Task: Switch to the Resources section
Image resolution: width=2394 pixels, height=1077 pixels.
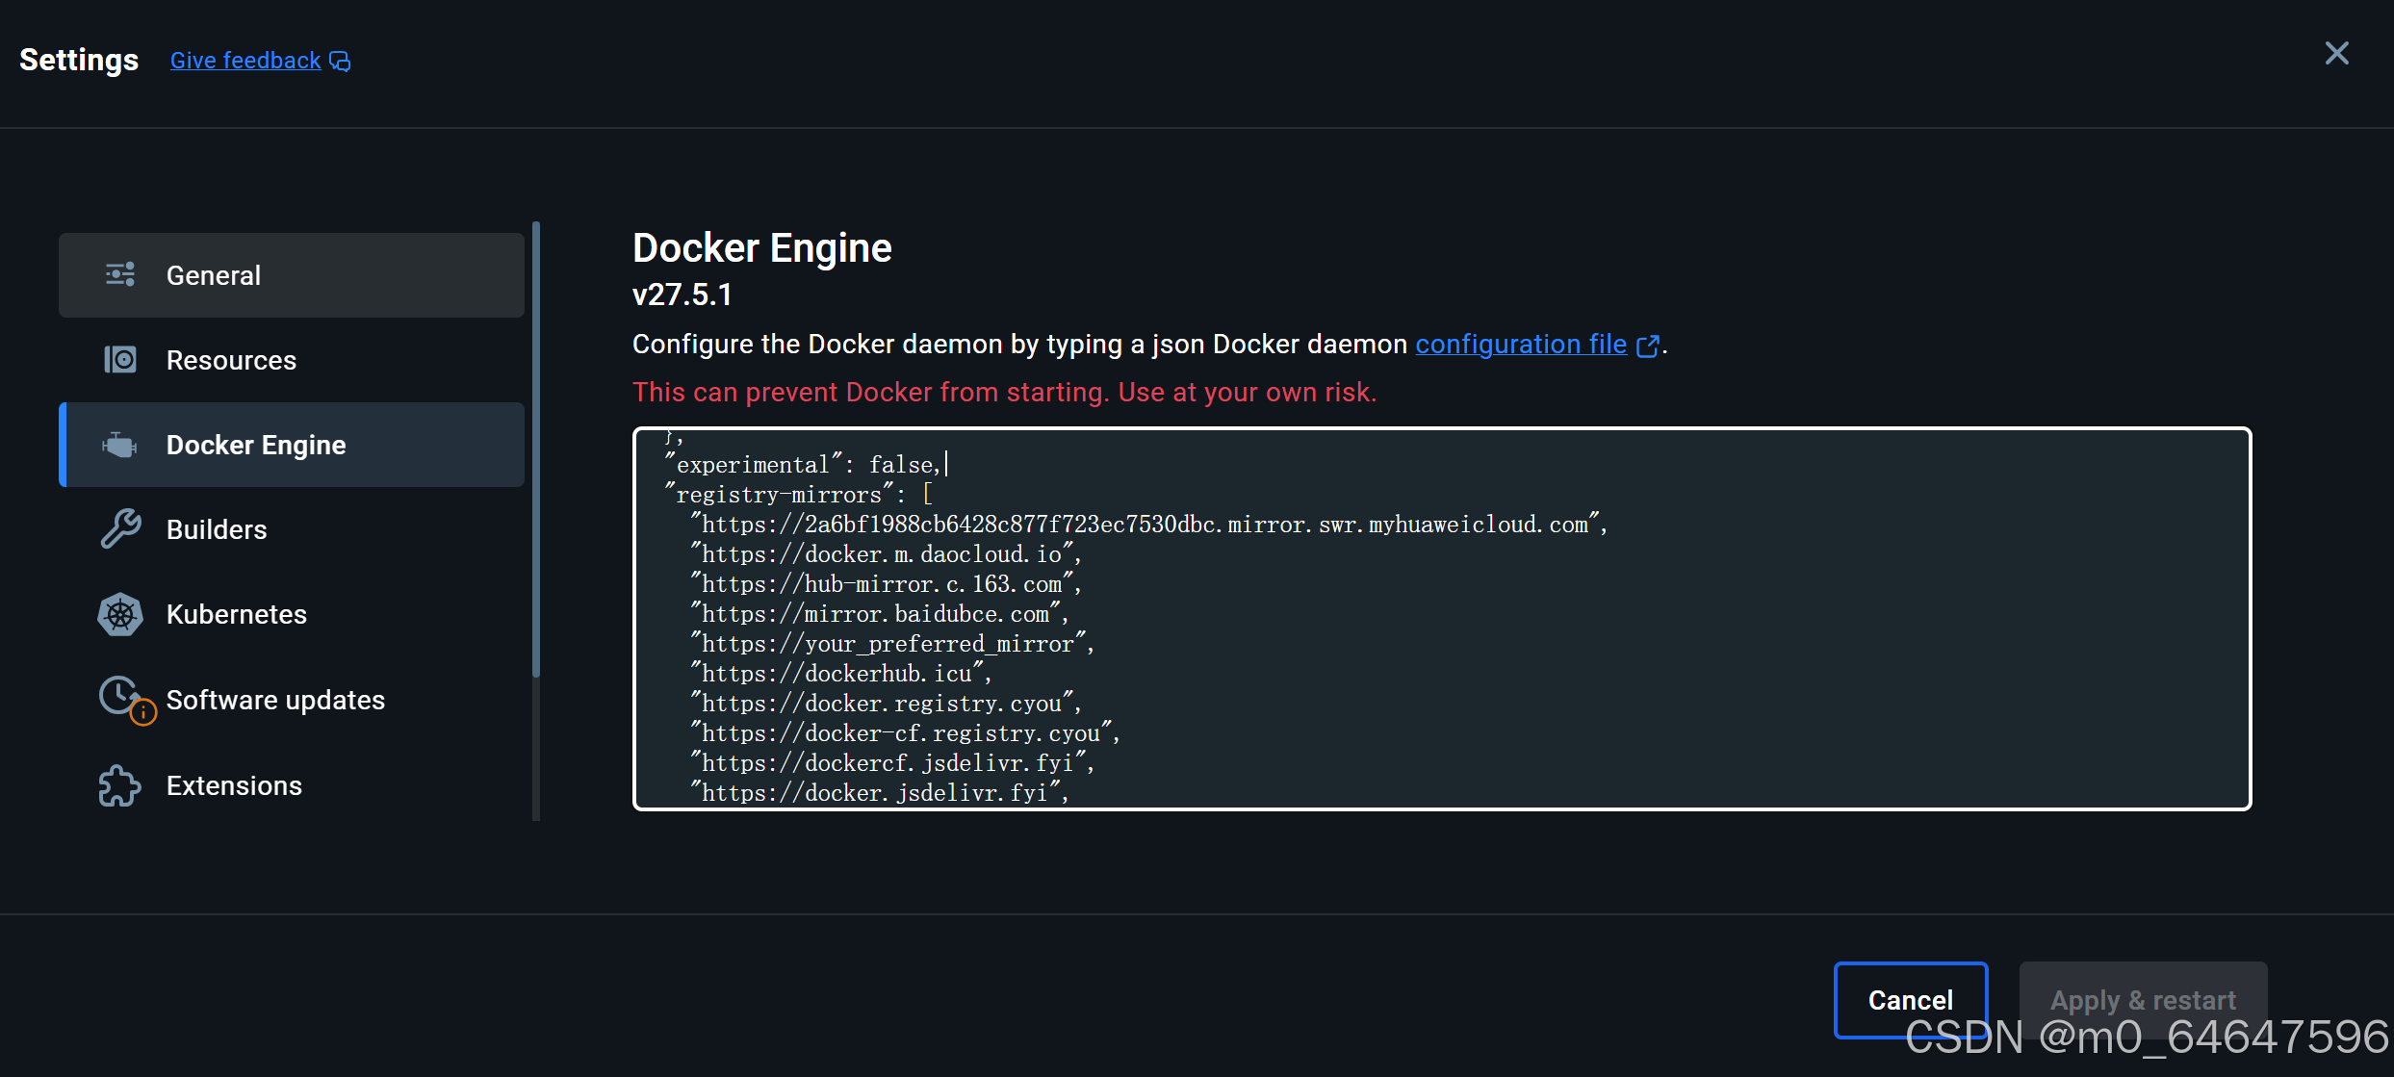Action: click(231, 360)
